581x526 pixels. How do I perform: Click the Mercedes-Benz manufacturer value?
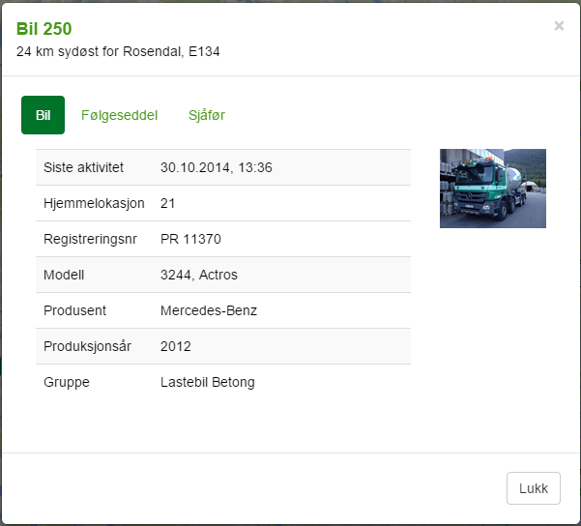tap(209, 310)
